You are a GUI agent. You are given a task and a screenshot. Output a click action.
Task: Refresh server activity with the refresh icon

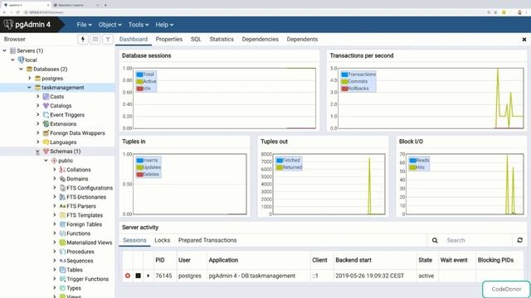(x=520, y=240)
